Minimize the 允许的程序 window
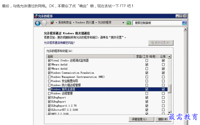Image resolution: width=200 pixels, height=125 pixels. tap(177, 16)
